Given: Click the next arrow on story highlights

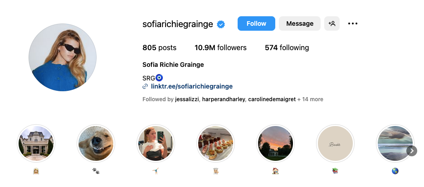Looking at the screenshot, I should click(411, 151).
